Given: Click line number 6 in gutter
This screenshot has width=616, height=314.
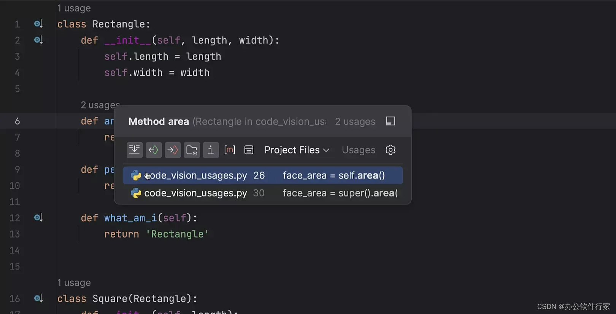Looking at the screenshot, I should point(17,121).
